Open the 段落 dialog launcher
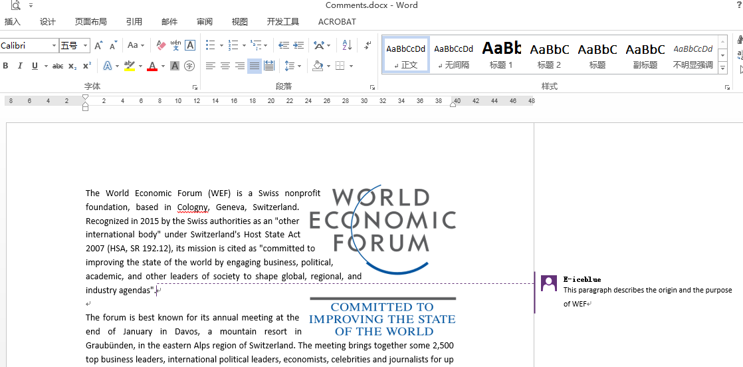The image size is (743, 367). tap(372, 87)
